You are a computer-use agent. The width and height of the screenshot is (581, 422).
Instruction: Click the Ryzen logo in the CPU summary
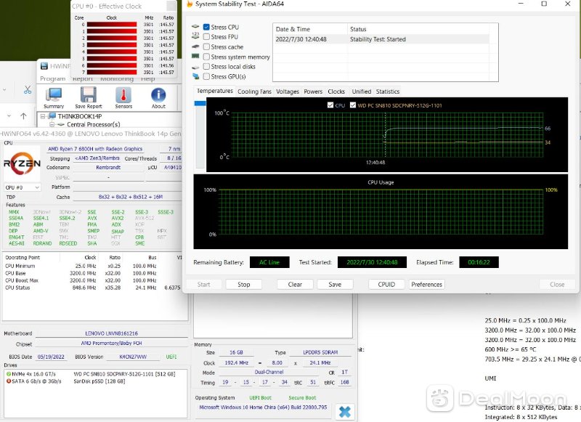click(22, 163)
